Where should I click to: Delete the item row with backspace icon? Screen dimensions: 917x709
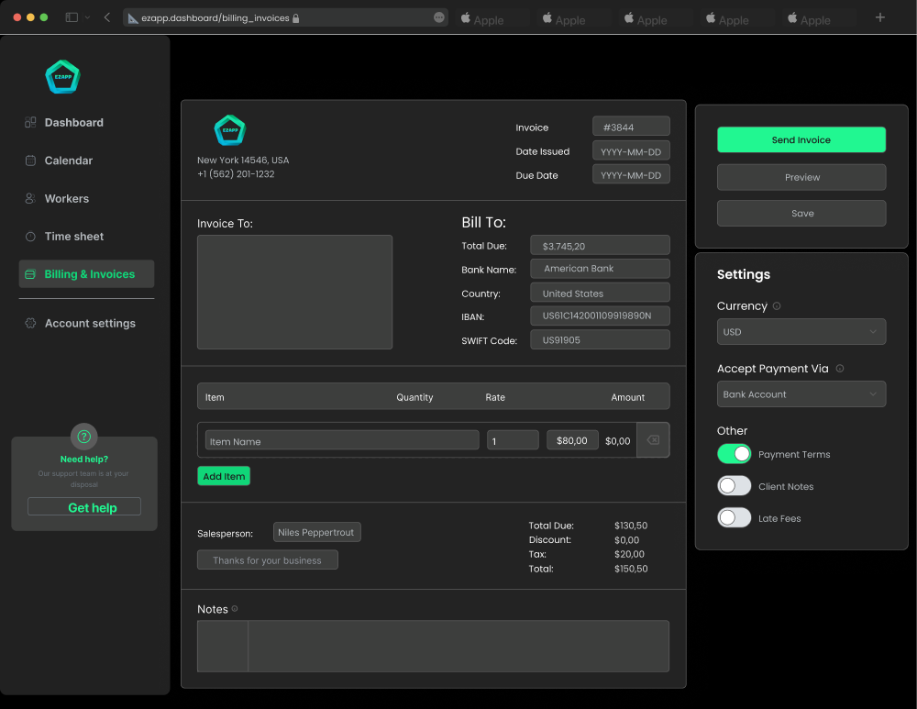tap(653, 440)
